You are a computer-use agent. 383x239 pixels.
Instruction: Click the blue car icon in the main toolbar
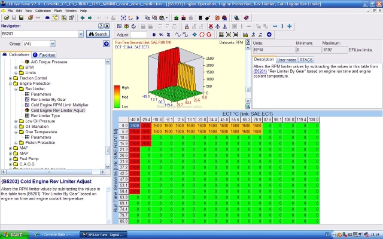47,18
